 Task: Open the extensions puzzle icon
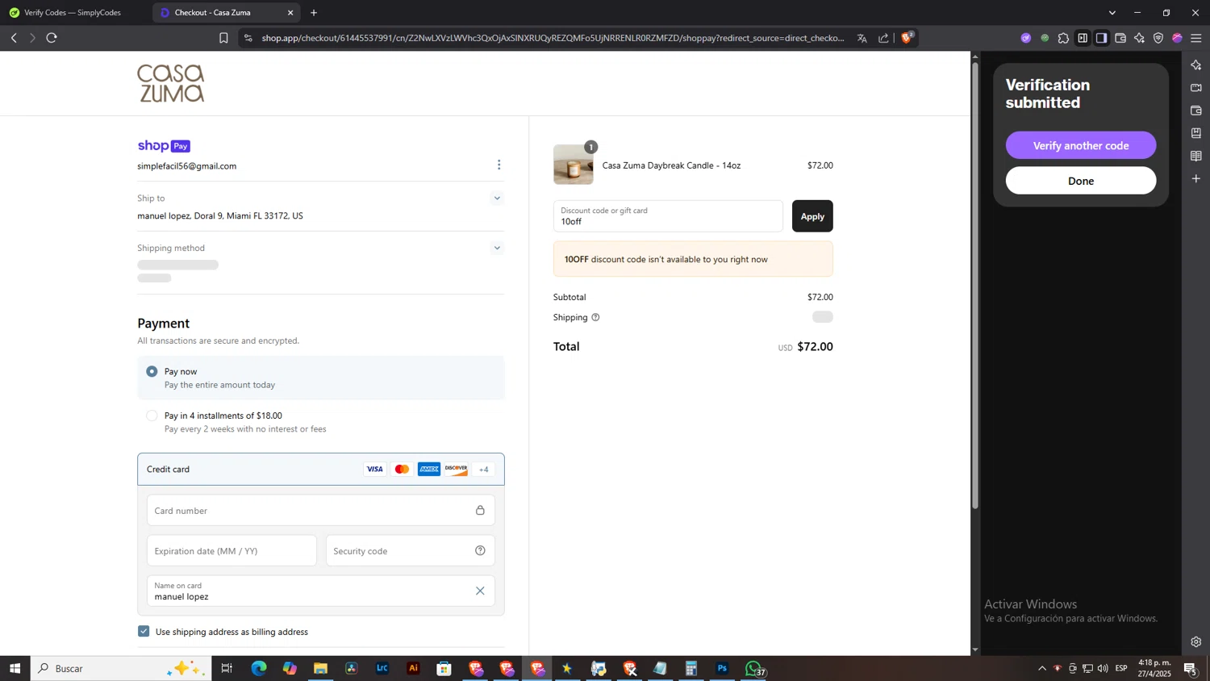[x=1063, y=38]
